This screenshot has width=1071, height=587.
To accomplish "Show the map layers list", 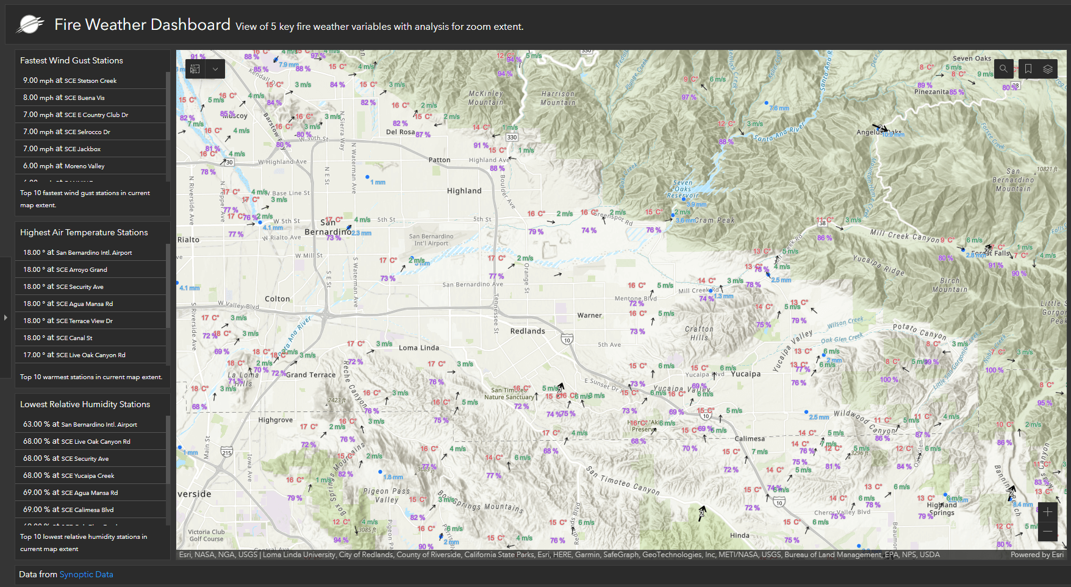I will [x=1048, y=69].
